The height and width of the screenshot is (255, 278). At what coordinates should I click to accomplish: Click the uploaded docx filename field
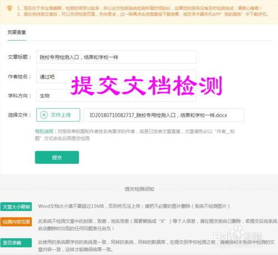click(163, 115)
